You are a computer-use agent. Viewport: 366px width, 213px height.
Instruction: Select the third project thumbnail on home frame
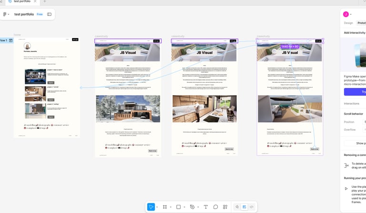pyautogui.click(x=35, y=111)
